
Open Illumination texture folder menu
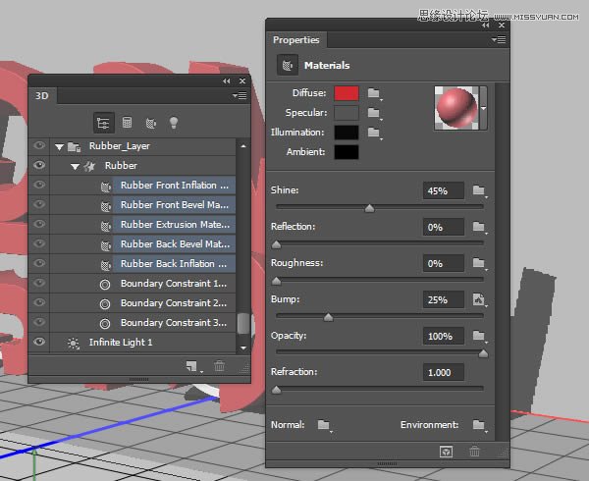[x=374, y=133]
